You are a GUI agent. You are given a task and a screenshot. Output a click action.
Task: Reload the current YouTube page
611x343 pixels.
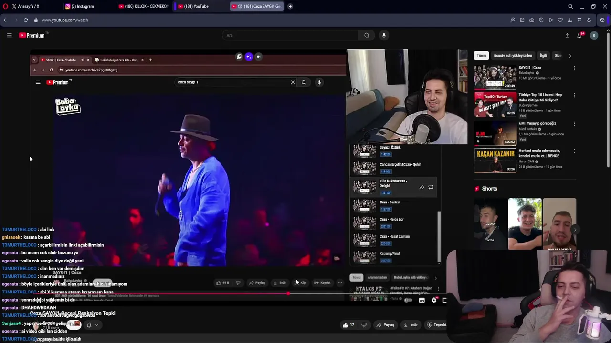pos(26,20)
